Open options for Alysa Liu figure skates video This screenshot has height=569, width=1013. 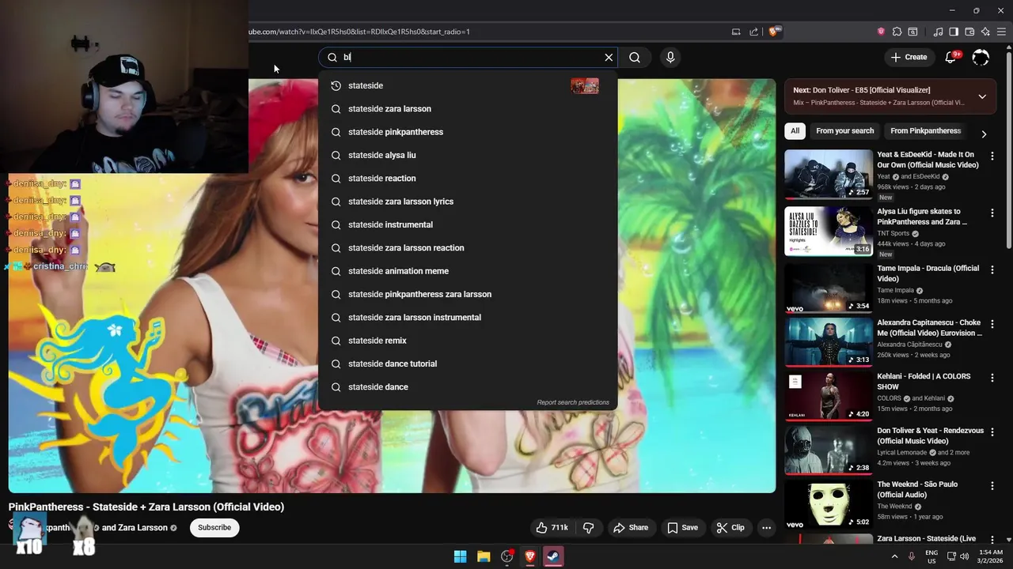(x=992, y=213)
